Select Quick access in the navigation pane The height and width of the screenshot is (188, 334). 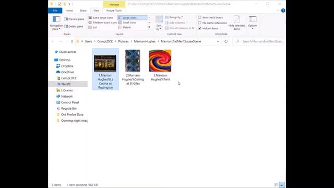pos(65,52)
